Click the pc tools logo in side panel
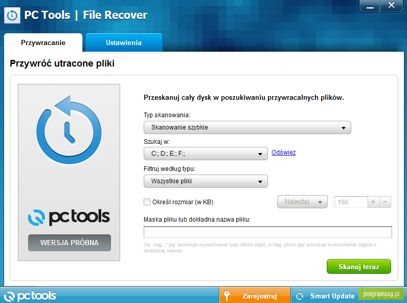The height and width of the screenshot is (303, 407). click(x=69, y=217)
